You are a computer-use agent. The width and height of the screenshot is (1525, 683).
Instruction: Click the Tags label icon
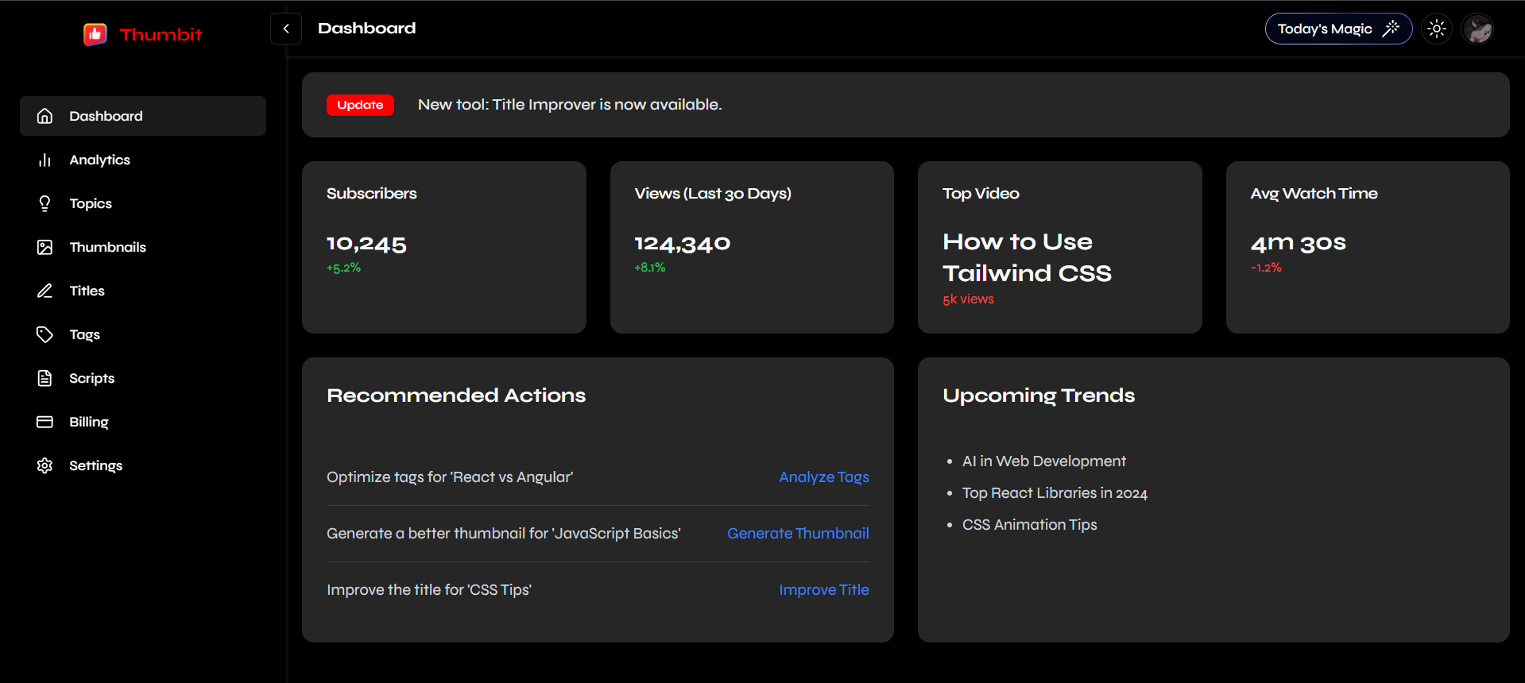point(45,334)
